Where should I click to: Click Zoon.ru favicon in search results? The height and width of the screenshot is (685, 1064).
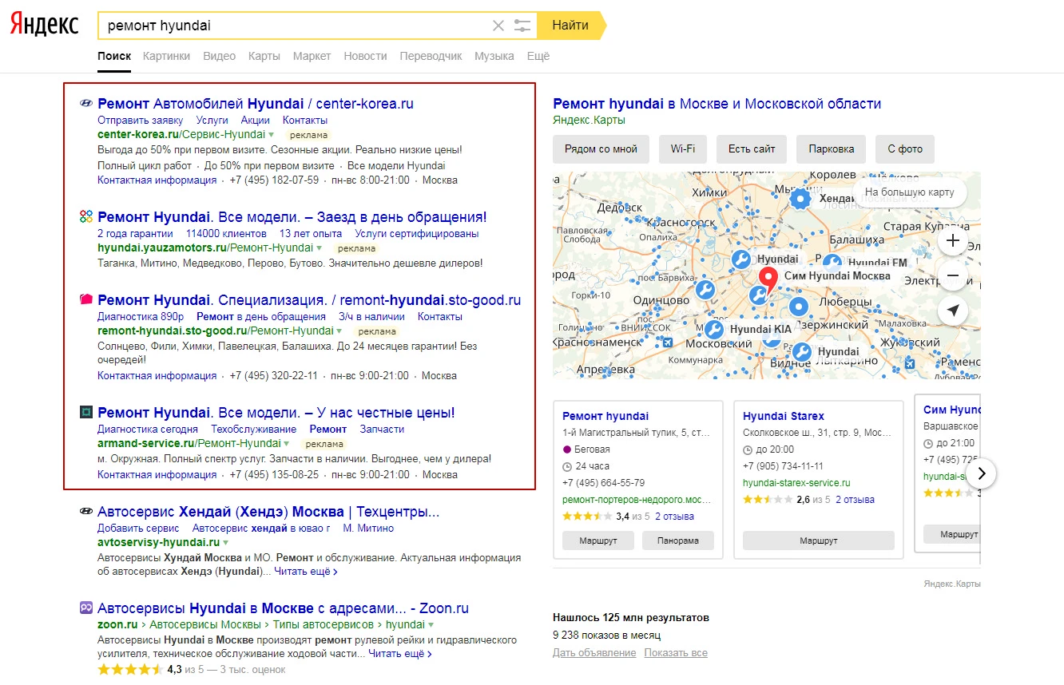tap(86, 608)
